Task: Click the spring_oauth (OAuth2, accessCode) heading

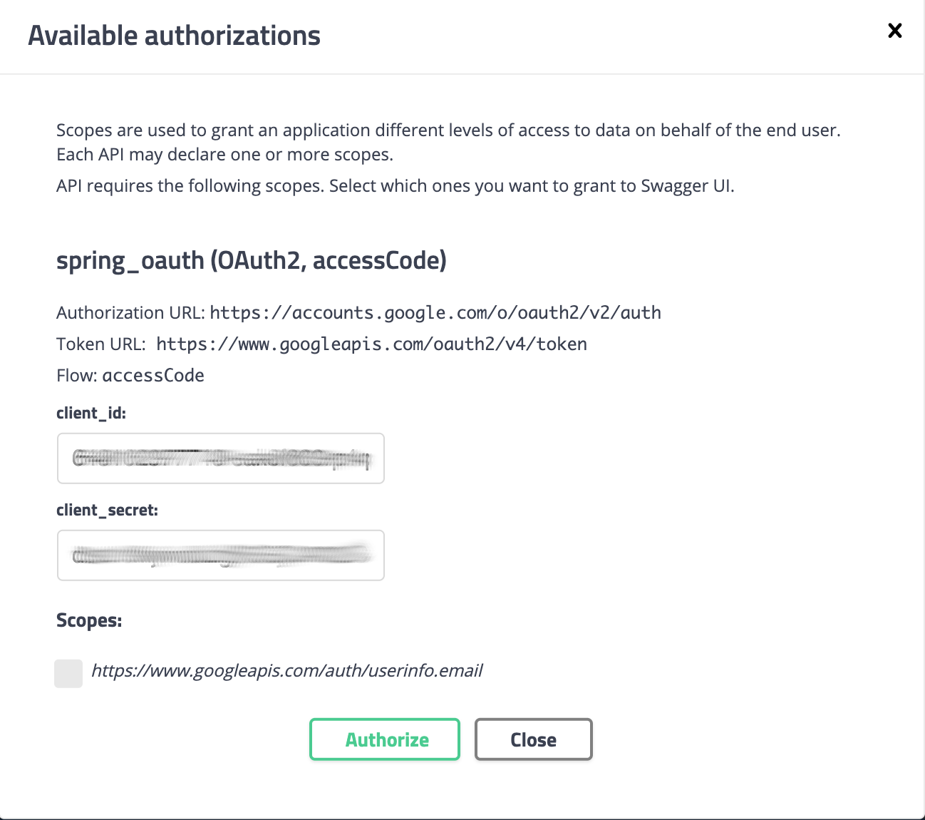Action: [x=252, y=261]
